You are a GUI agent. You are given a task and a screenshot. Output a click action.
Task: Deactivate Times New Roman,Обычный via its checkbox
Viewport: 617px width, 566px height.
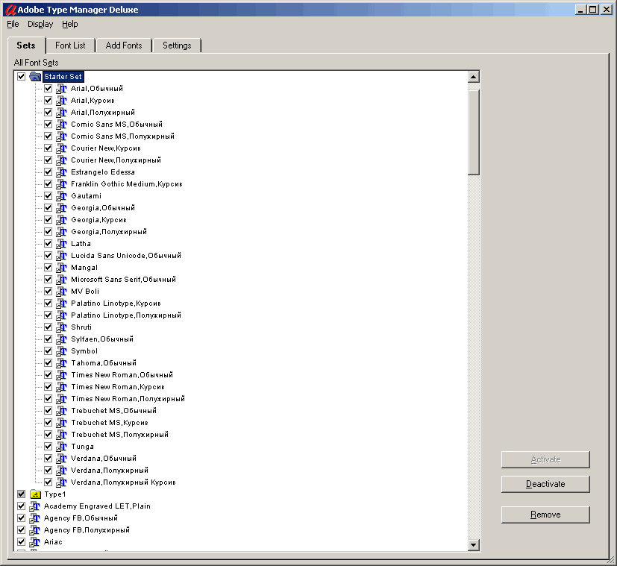point(48,375)
